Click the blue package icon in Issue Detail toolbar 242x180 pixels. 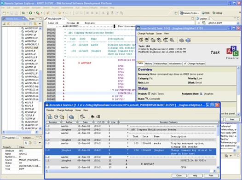point(188,41)
